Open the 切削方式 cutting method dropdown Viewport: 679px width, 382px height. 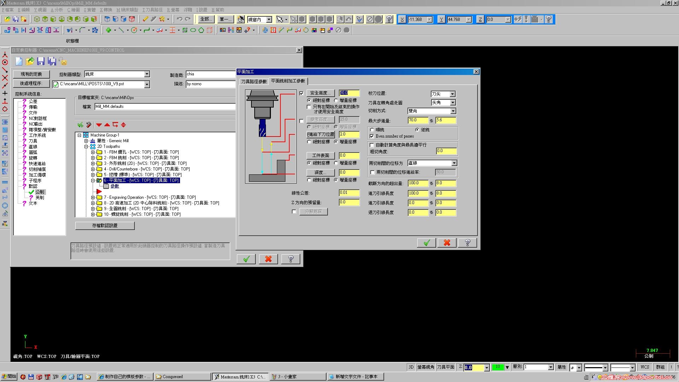453,111
